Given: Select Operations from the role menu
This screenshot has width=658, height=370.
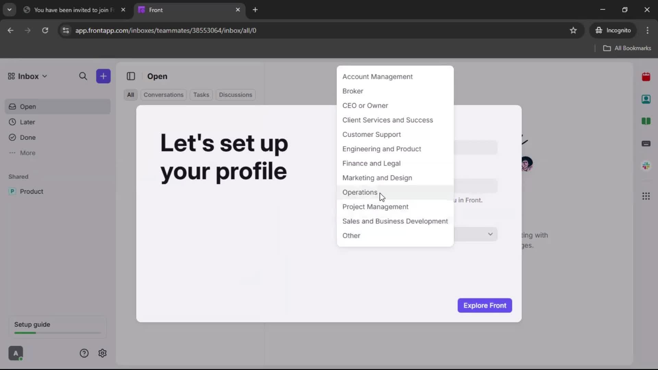Looking at the screenshot, I should pyautogui.click(x=360, y=192).
